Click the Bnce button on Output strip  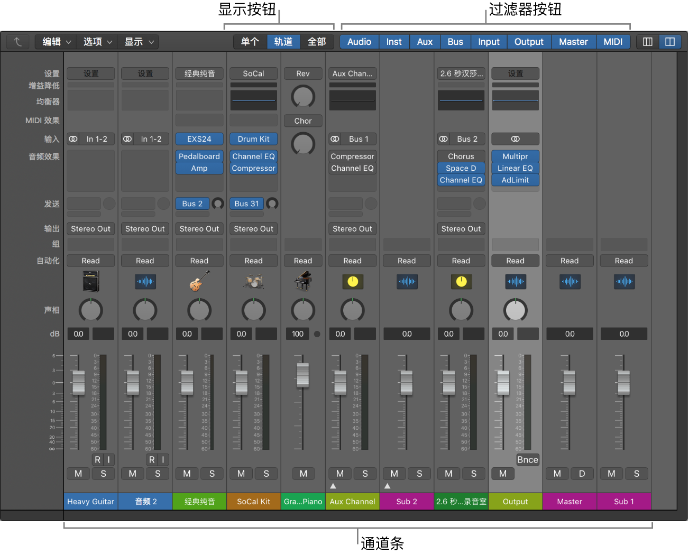tap(527, 460)
